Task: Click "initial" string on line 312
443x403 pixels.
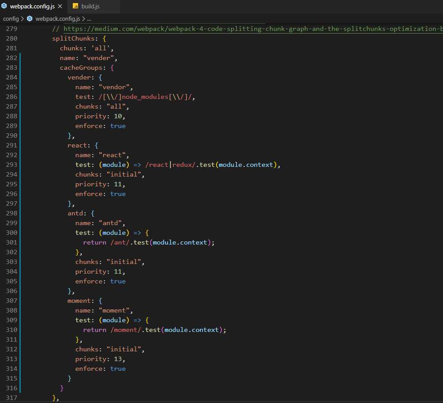Action: point(124,349)
